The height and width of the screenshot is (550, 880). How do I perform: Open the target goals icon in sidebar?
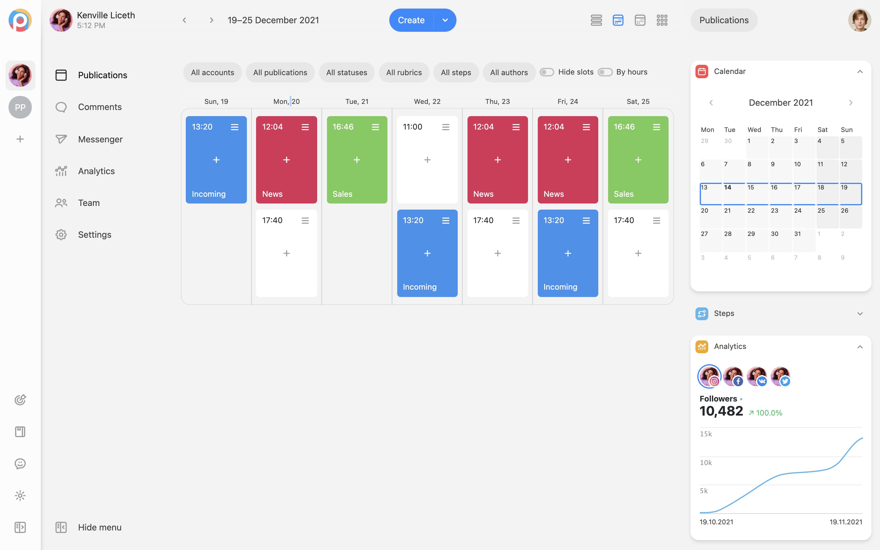click(x=20, y=400)
